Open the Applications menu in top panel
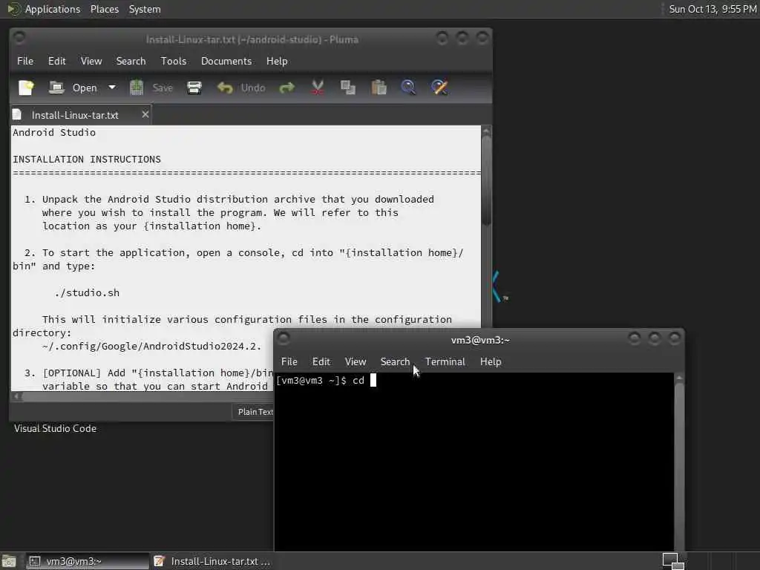 53,9
